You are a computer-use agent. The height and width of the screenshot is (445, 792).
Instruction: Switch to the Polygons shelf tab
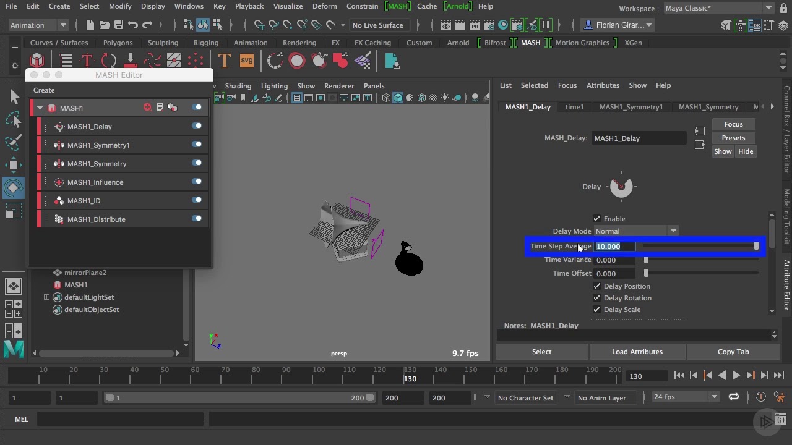[118, 43]
